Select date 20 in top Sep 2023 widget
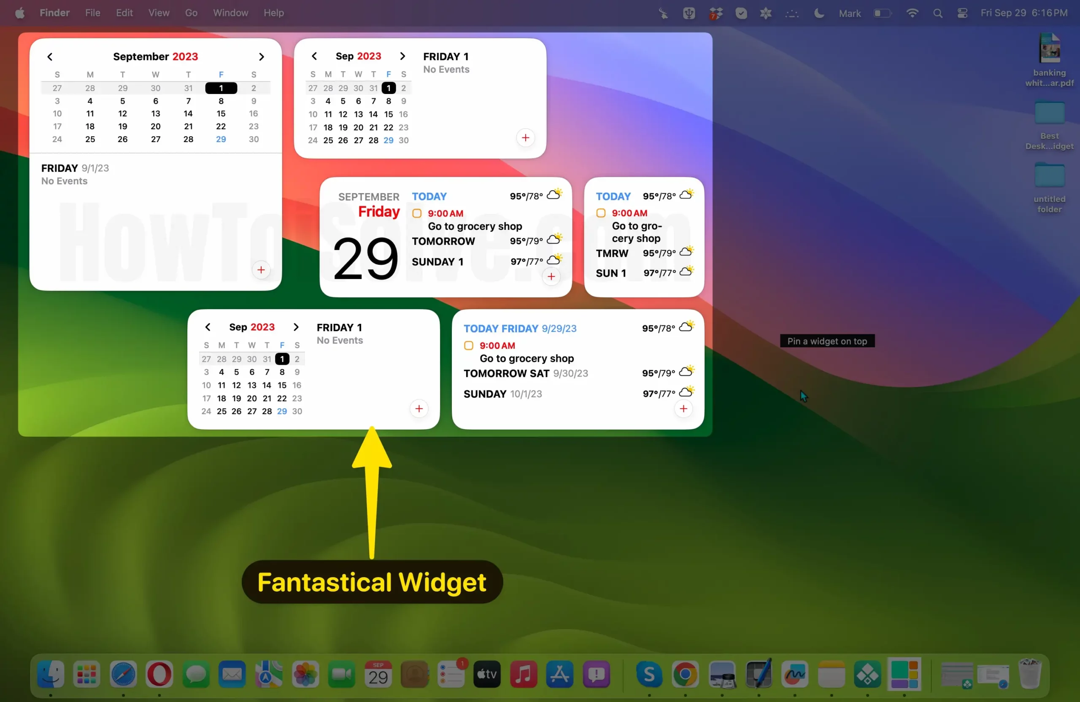 point(359,127)
